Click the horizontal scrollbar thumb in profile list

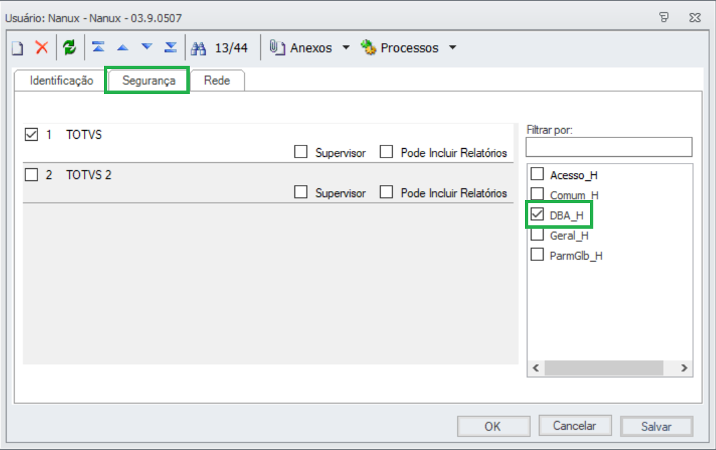603,368
